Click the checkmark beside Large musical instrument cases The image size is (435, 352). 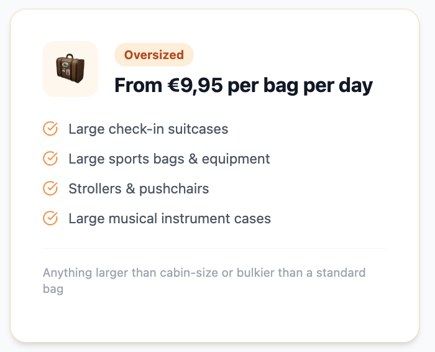click(50, 218)
